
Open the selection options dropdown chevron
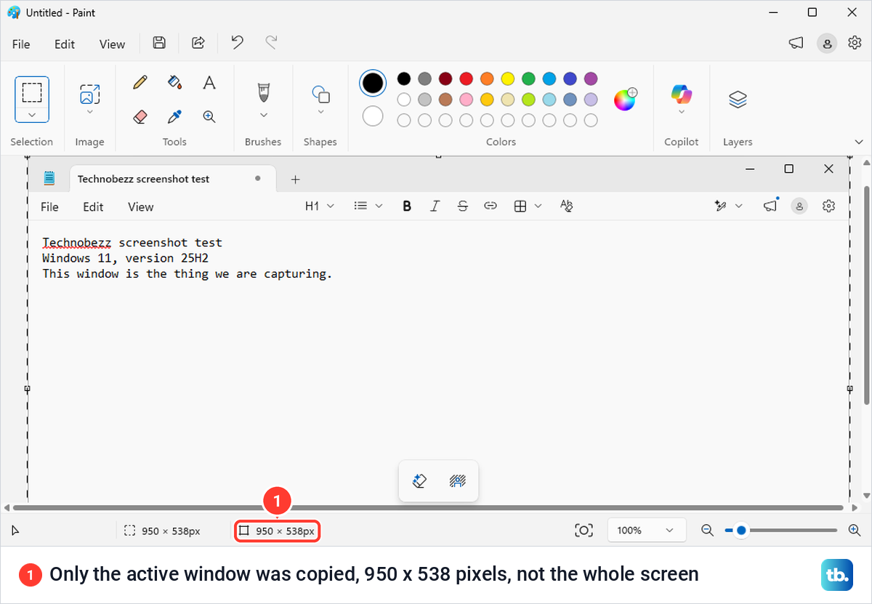[x=32, y=115]
